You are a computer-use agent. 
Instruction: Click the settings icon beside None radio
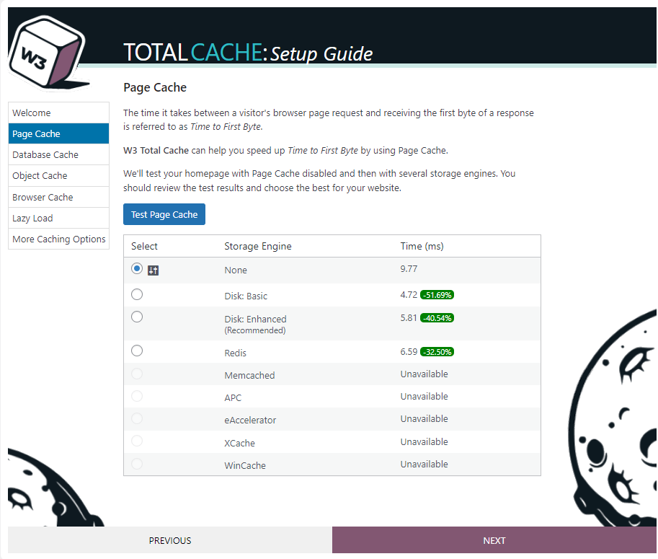[x=154, y=270]
